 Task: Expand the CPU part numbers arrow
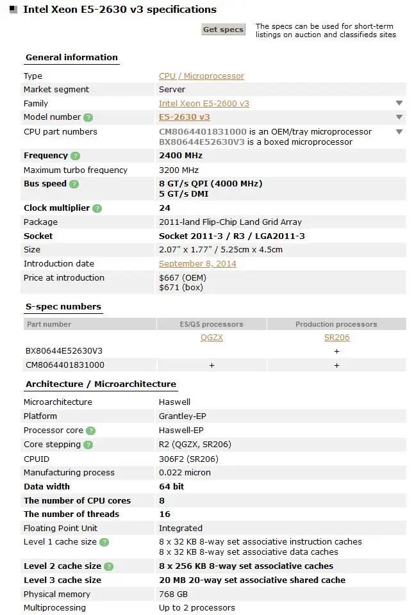click(399, 132)
